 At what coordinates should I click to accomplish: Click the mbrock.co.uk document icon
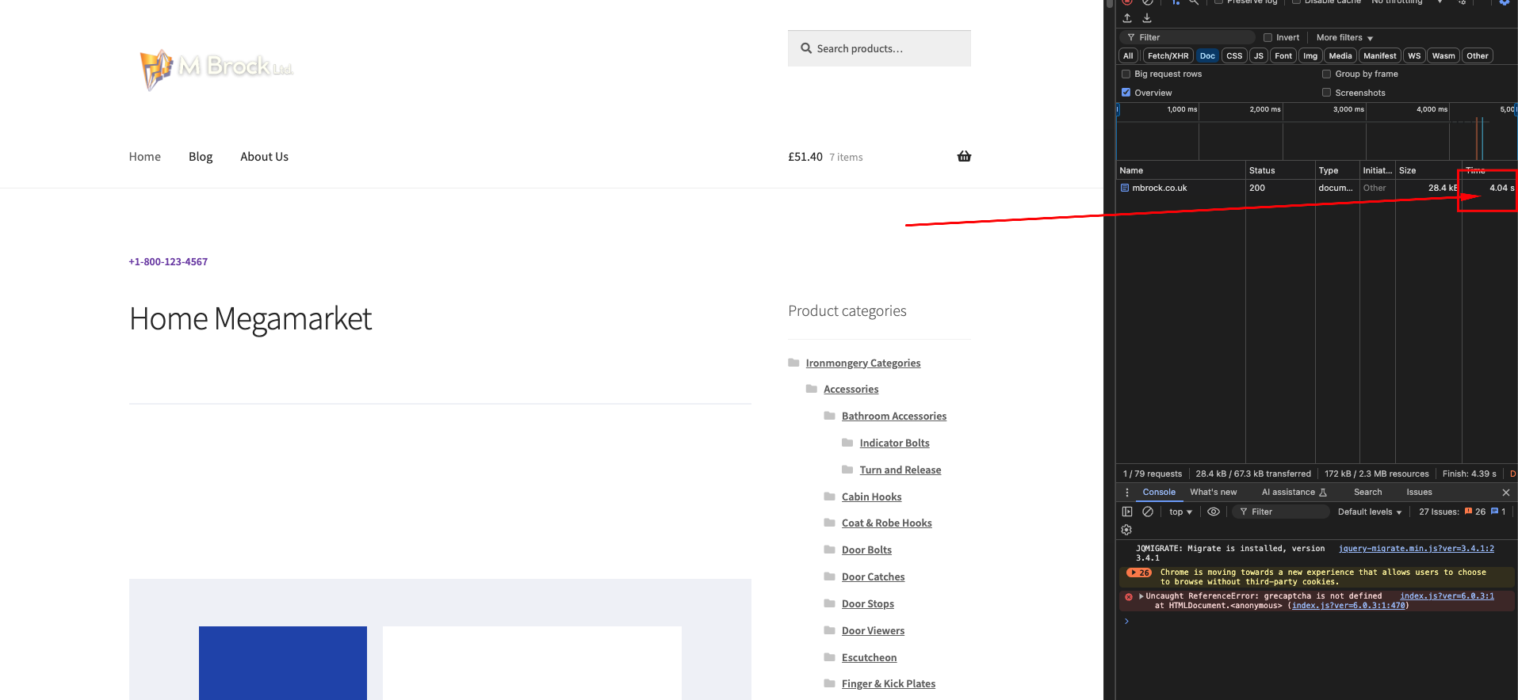(x=1125, y=188)
